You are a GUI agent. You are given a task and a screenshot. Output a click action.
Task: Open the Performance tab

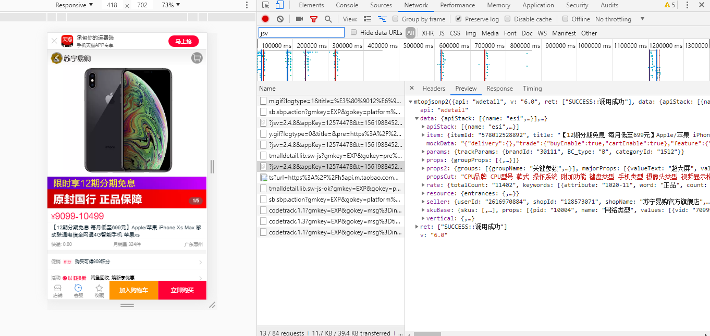coord(458,5)
